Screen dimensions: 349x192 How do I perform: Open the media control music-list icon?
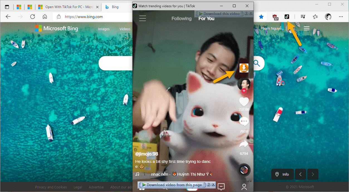[x=303, y=17]
